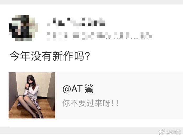Open the post text 今年没有新作吗?
The width and height of the screenshot is (183, 137).
[x=50, y=56]
